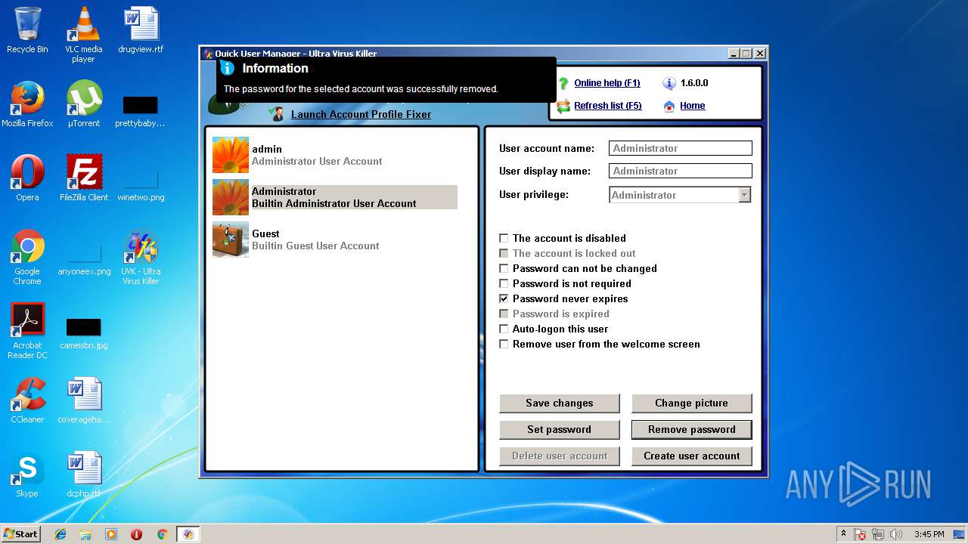Viewport: 968px width, 544px height.
Task: Click Save changes button
Action: 560,403
